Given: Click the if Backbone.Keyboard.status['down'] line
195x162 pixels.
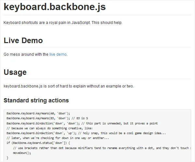Looking at the screenshot, I should [x=38, y=143].
